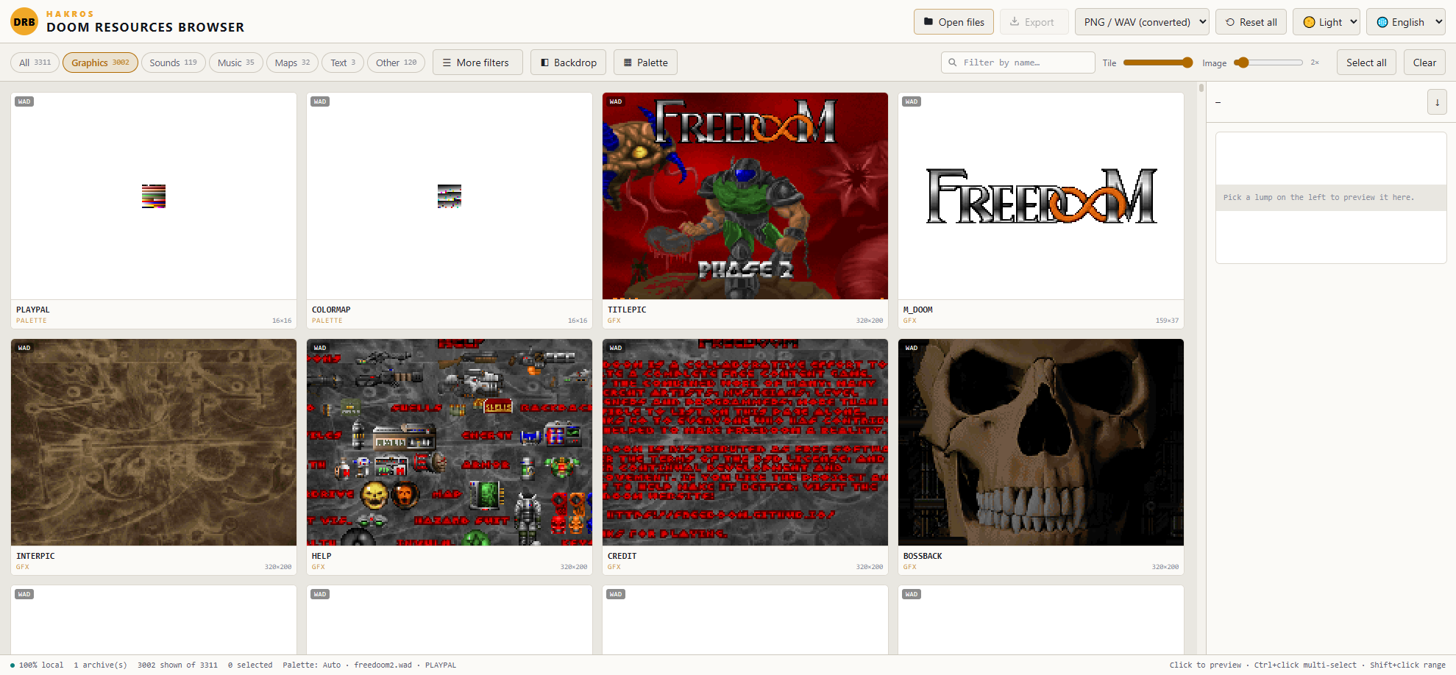This screenshot has height=675, width=1456.
Task: Click the Clear button
Action: tap(1424, 63)
